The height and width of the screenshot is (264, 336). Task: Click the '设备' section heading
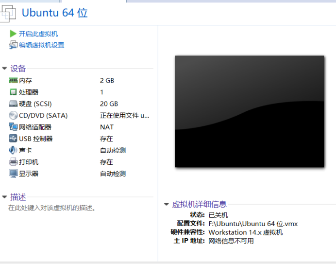click(18, 69)
